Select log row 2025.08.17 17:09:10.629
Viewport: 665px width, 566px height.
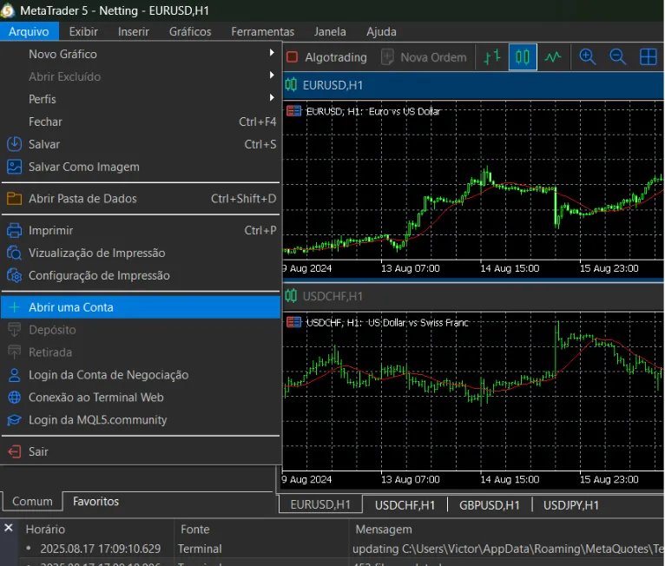[x=341, y=549]
